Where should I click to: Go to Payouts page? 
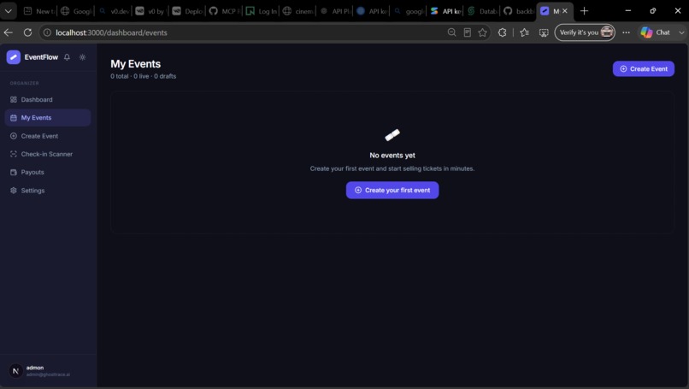(x=48, y=173)
